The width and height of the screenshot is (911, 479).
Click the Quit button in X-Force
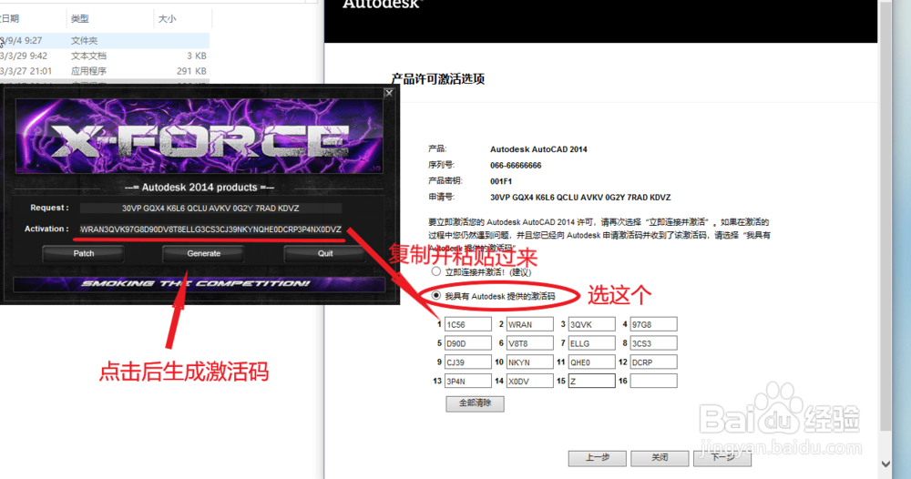(x=325, y=254)
